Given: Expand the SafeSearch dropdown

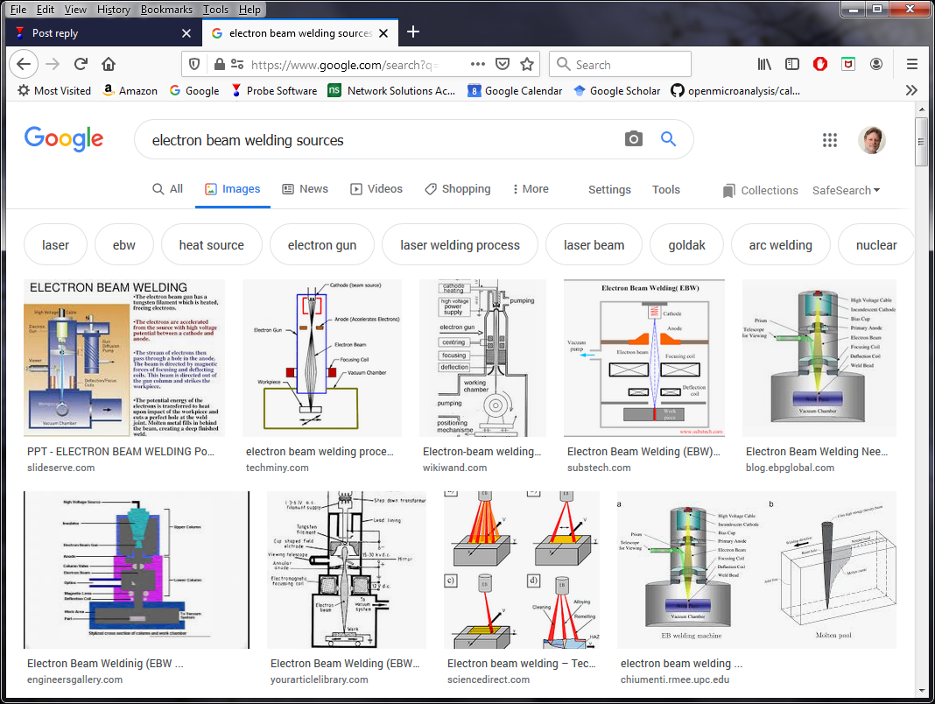Looking at the screenshot, I should [x=846, y=190].
